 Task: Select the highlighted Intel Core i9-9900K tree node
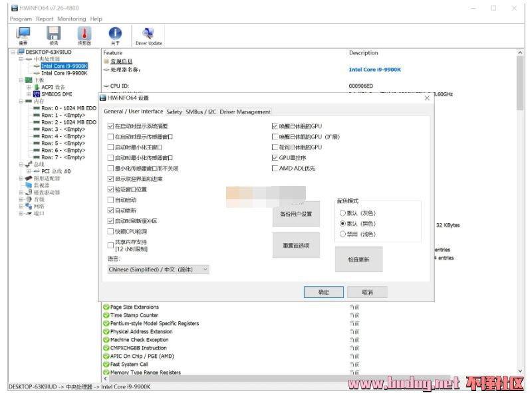pos(65,66)
